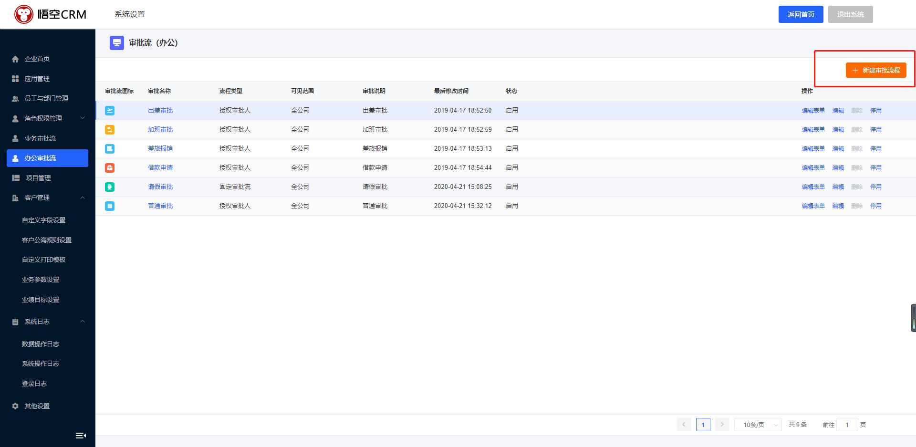Click the floating side widget at right edge
The image size is (916, 447).
tap(913, 318)
